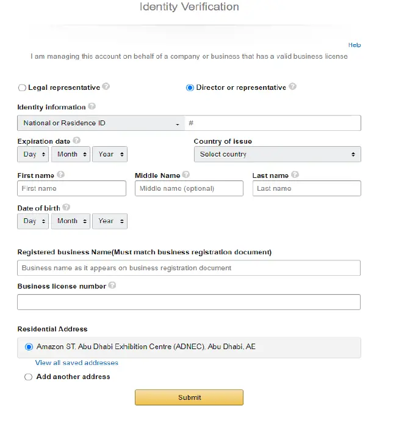Click the Submit button
Viewport: 396px width, 439px height.
189,397
